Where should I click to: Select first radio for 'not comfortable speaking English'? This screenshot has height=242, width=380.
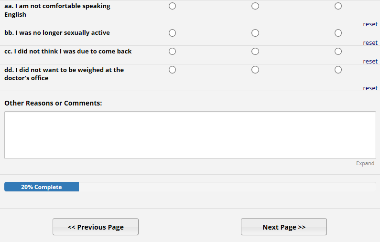[173, 6]
